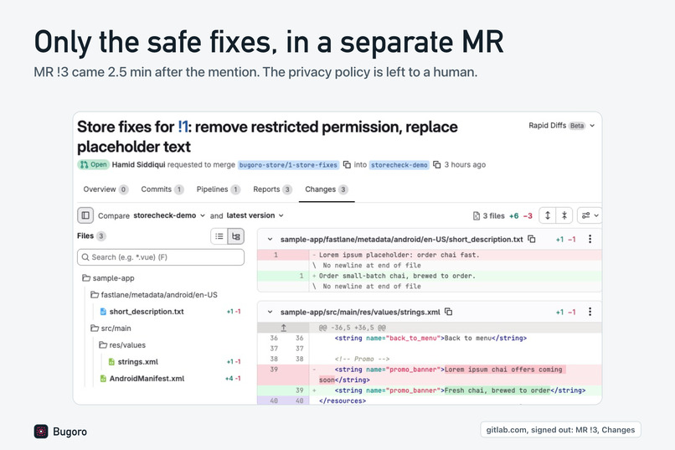Click added line 'Order small-batch chai, brewed to order.'

429,276
